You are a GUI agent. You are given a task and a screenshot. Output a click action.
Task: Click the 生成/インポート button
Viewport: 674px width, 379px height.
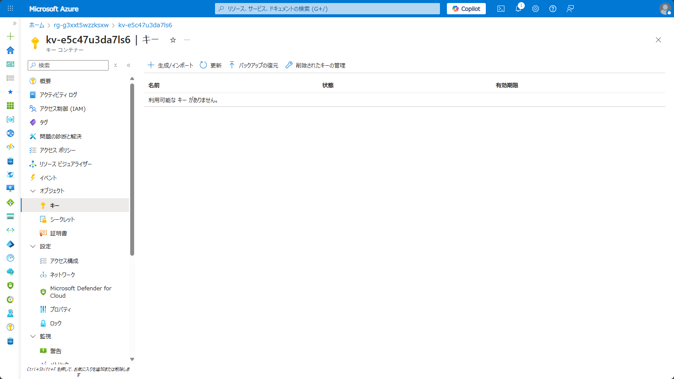pyautogui.click(x=170, y=65)
